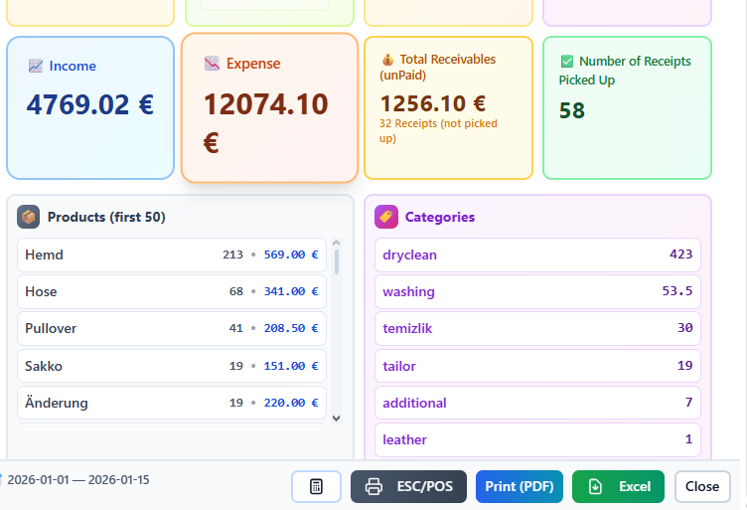The height and width of the screenshot is (510, 747).
Task: Print via the ESC/POS button
Action: 408,486
